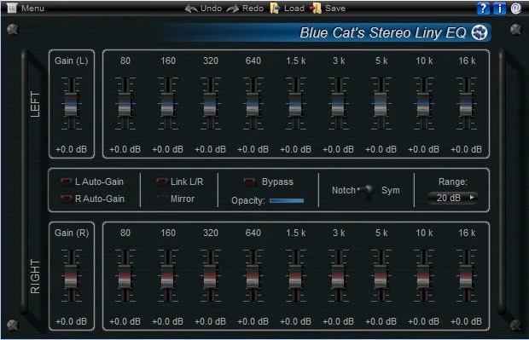The image size is (529, 340).
Task: Open help with the question mark icon
Action: pos(483,8)
